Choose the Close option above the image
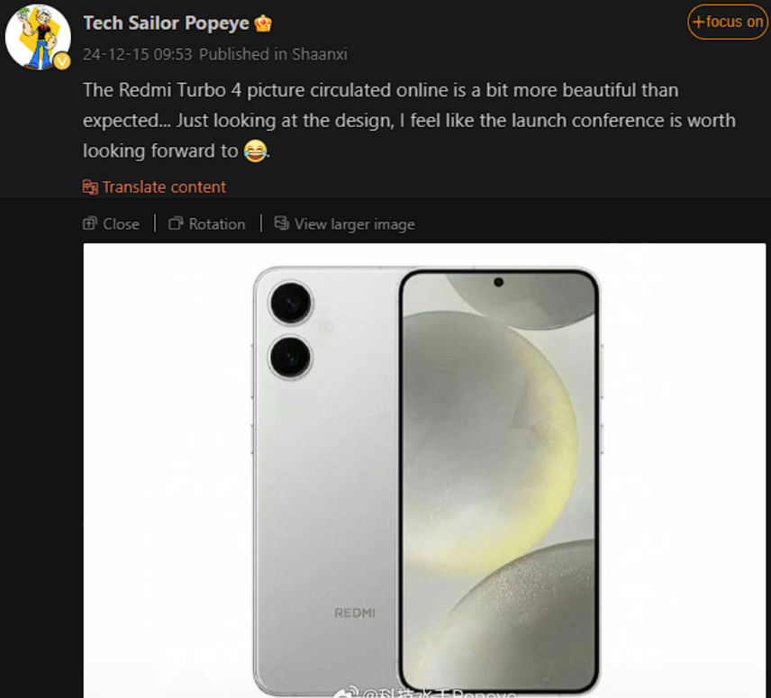The height and width of the screenshot is (698, 771). pos(121,224)
